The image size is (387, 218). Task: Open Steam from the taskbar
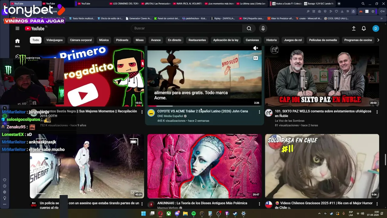[x=235, y=213]
